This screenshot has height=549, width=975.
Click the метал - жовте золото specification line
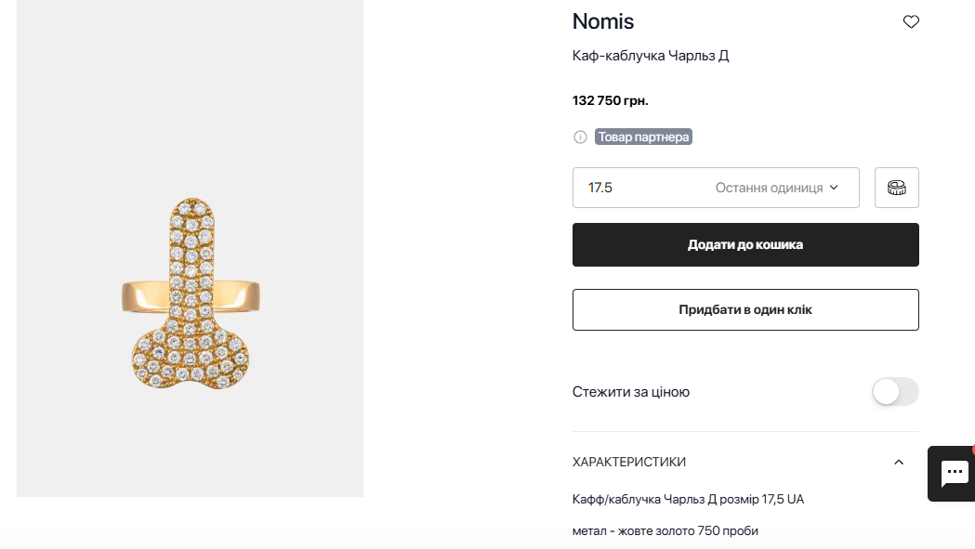point(665,530)
